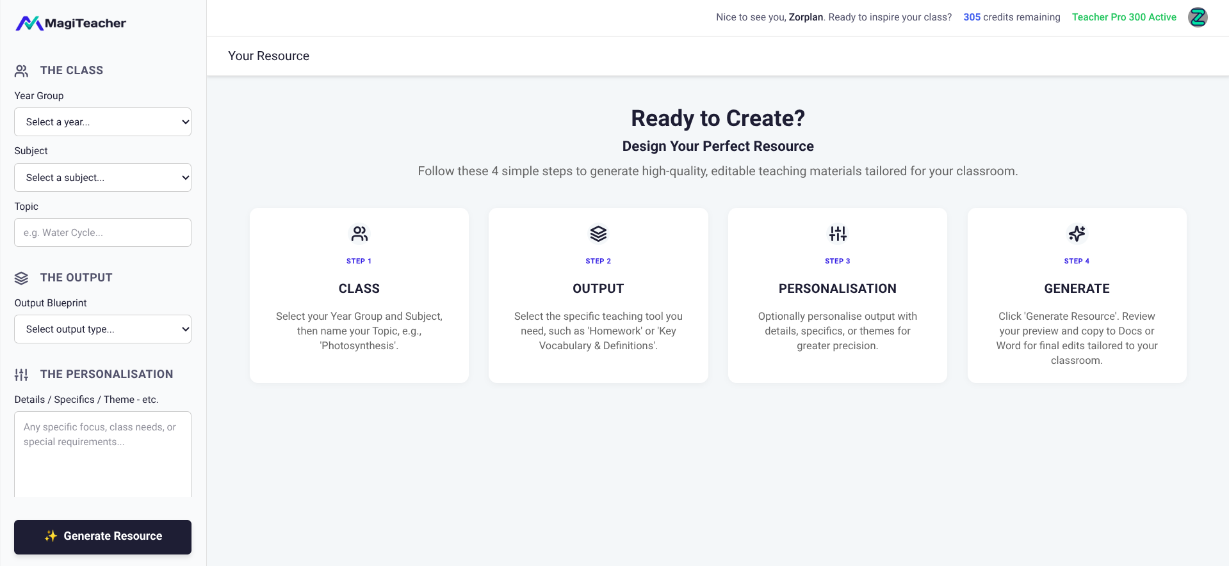
Task: Click 'THE PERSONALISATION' section heading
Action: coord(106,374)
